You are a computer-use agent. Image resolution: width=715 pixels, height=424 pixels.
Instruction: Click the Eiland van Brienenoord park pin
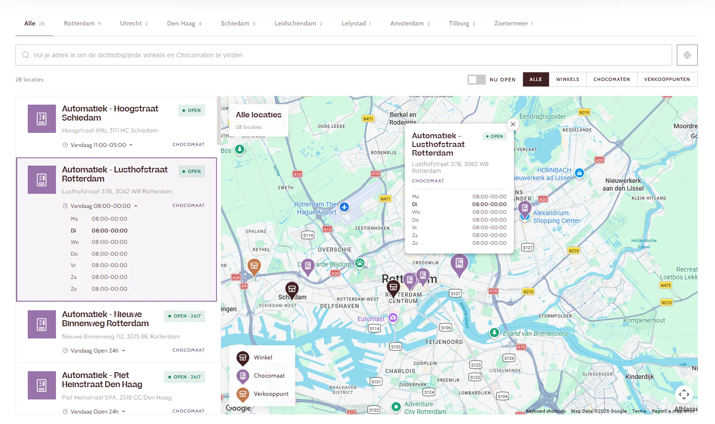coord(494,333)
